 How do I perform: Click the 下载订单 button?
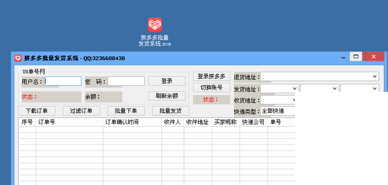click(37, 111)
